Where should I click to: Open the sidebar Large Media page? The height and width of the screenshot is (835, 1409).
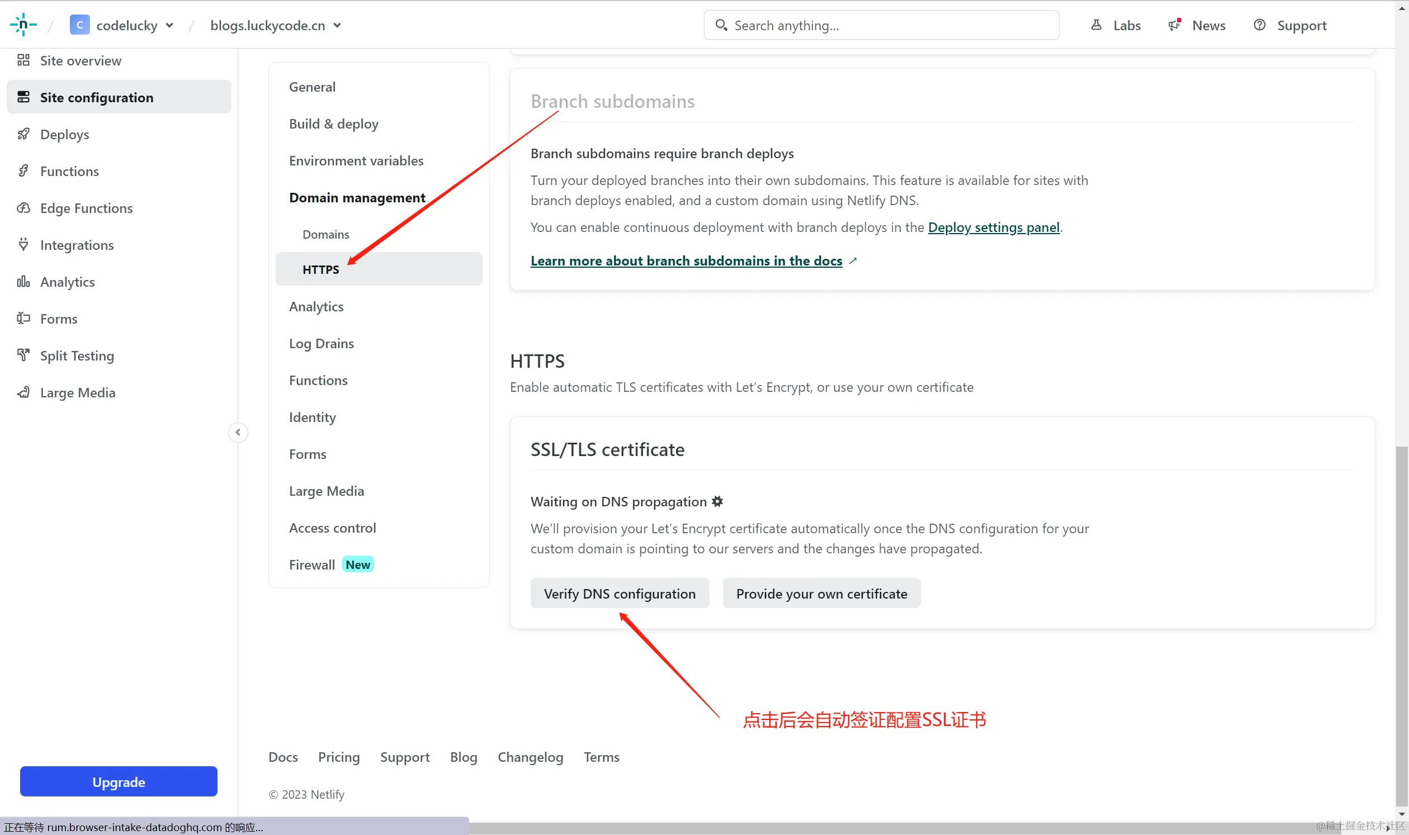click(x=118, y=392)
